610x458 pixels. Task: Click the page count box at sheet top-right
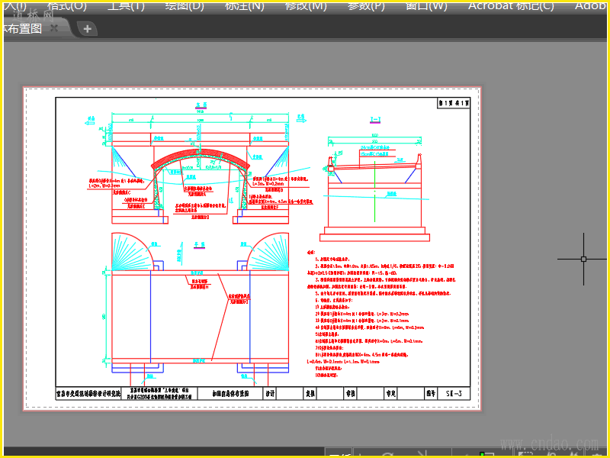454,102
